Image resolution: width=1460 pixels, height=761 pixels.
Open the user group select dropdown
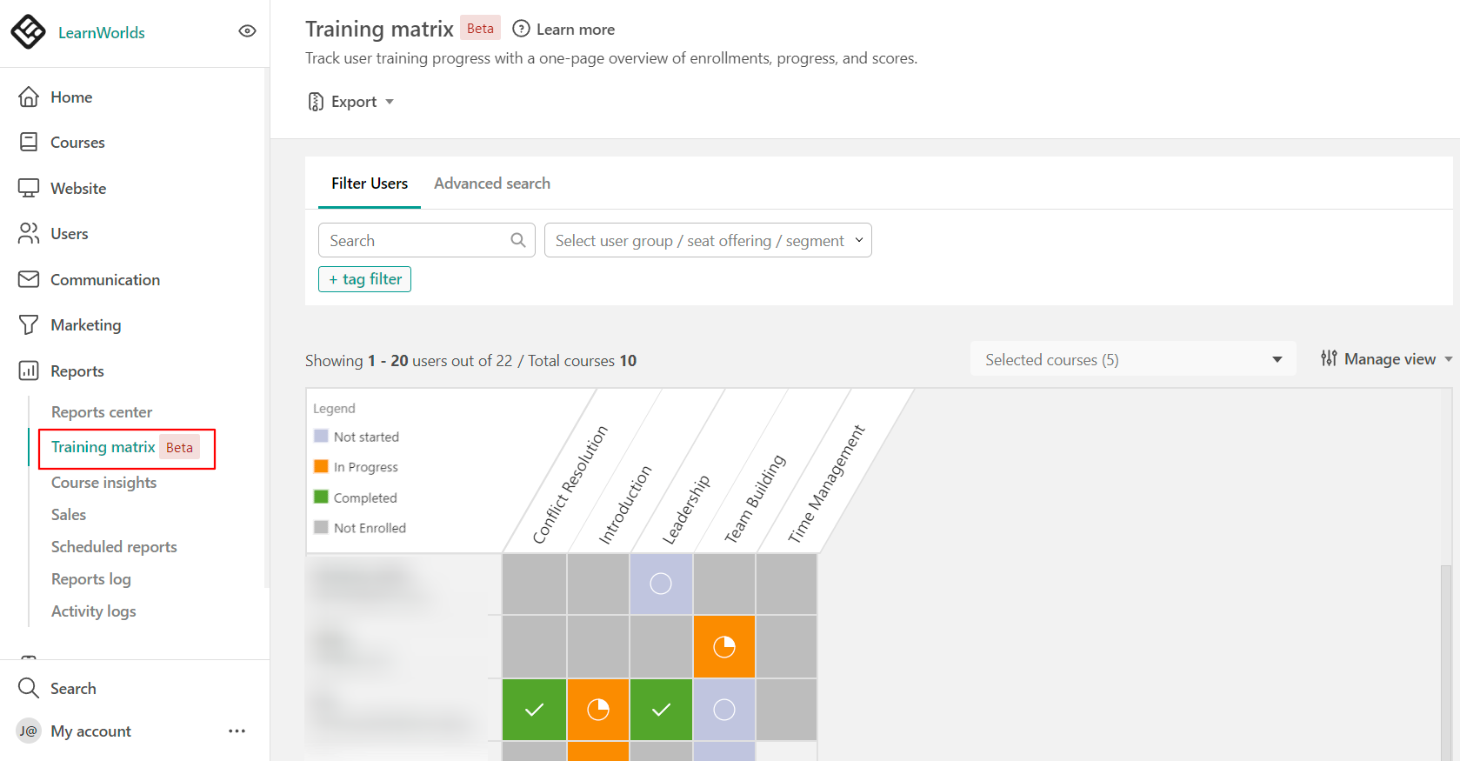click(707, 241)
